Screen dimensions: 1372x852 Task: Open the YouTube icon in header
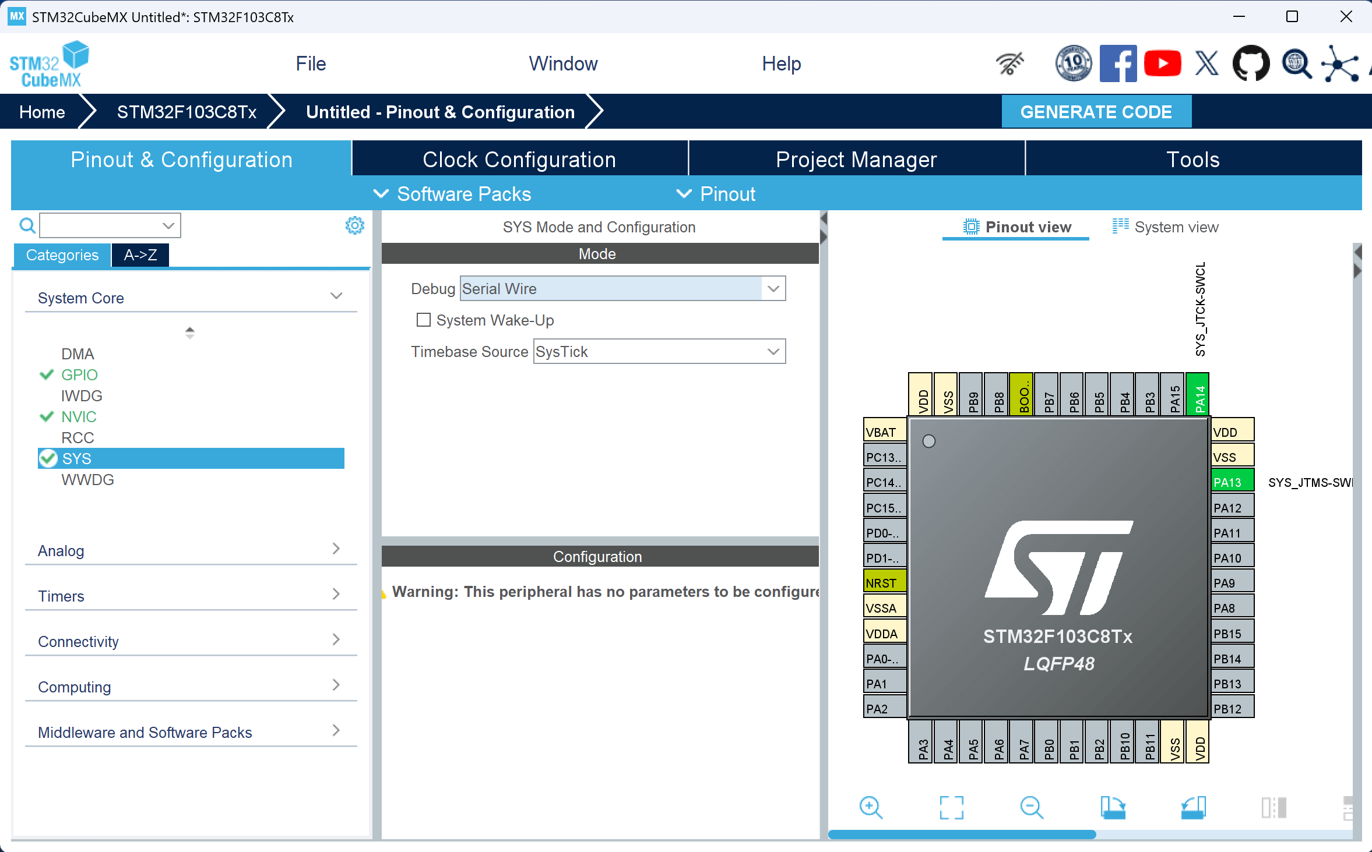1162,63
